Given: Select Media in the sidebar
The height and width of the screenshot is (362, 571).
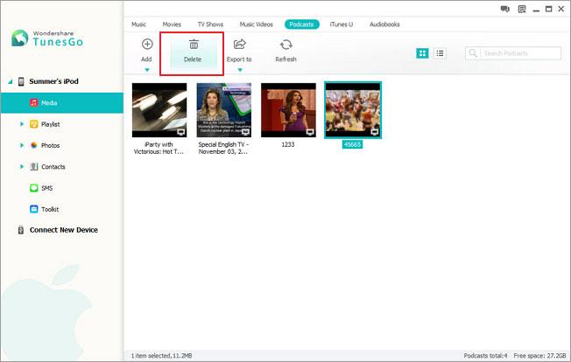Looking at the screenshot, I should [x=62, y=103].
